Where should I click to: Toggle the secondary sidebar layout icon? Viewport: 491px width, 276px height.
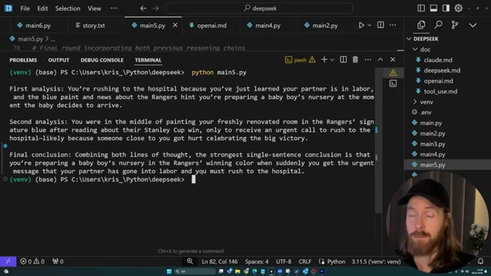point(446,8)
